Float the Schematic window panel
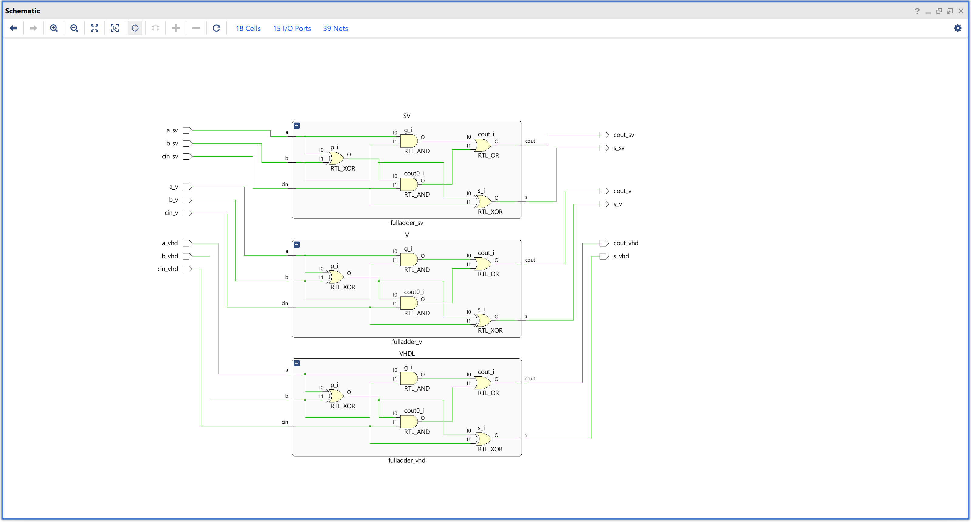Screen dimensions: 971x522 [939, 11]
